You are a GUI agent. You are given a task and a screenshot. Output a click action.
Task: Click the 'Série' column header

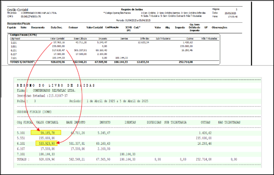click(x=23, y=27)
